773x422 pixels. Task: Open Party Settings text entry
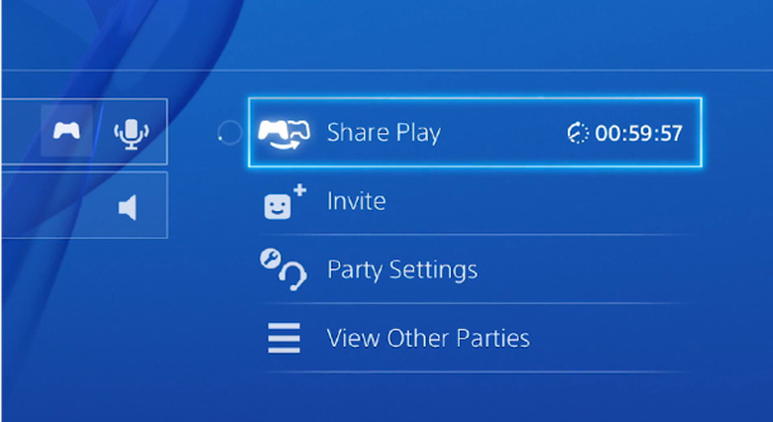pos(402,270)
